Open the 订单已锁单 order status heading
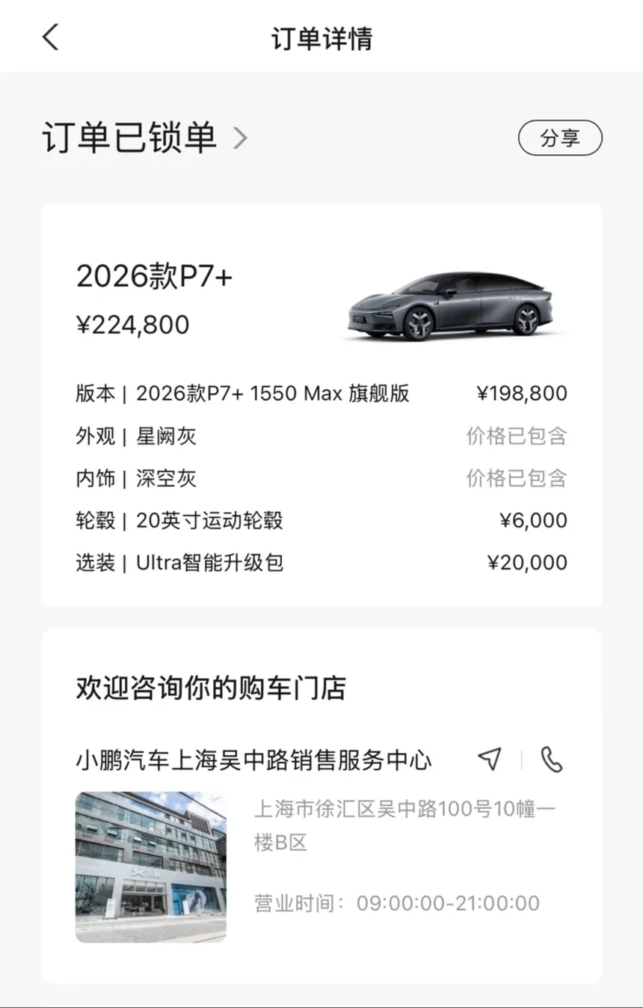The height and width of the screenshot is (1008, 643). pyautogui.click(x=129, y=138)
